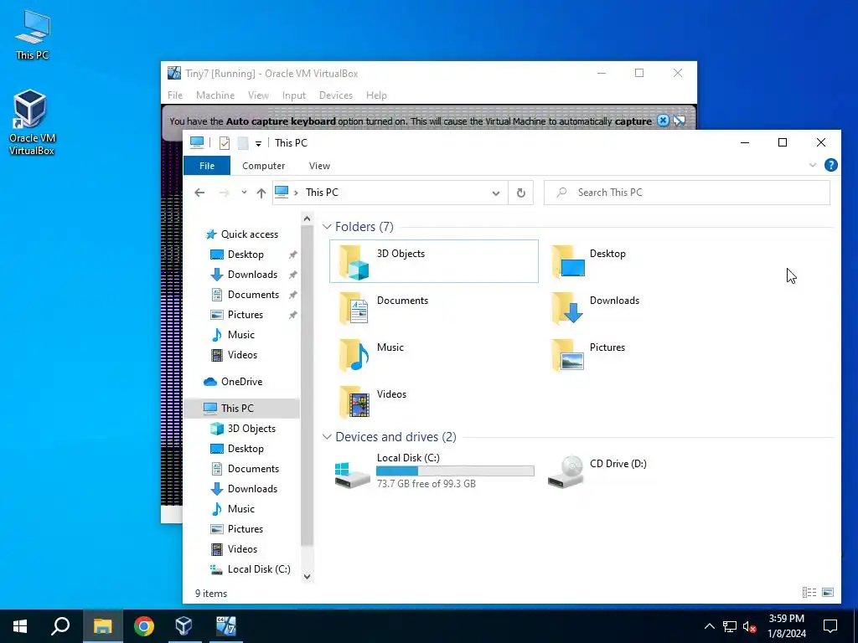The image size is (858, 643).
Task: Open Oracle VM VirtualBox desktop shortcut
Action: coord(32,122)
